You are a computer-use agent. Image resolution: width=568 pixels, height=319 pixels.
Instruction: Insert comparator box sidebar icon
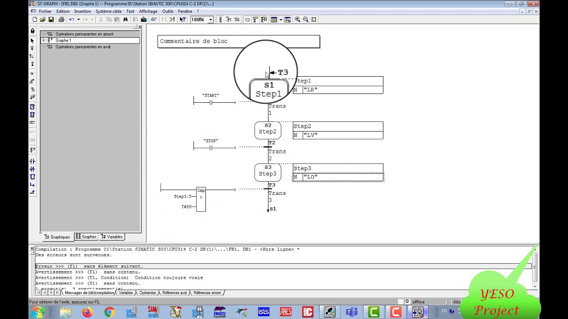pos(32,177)
